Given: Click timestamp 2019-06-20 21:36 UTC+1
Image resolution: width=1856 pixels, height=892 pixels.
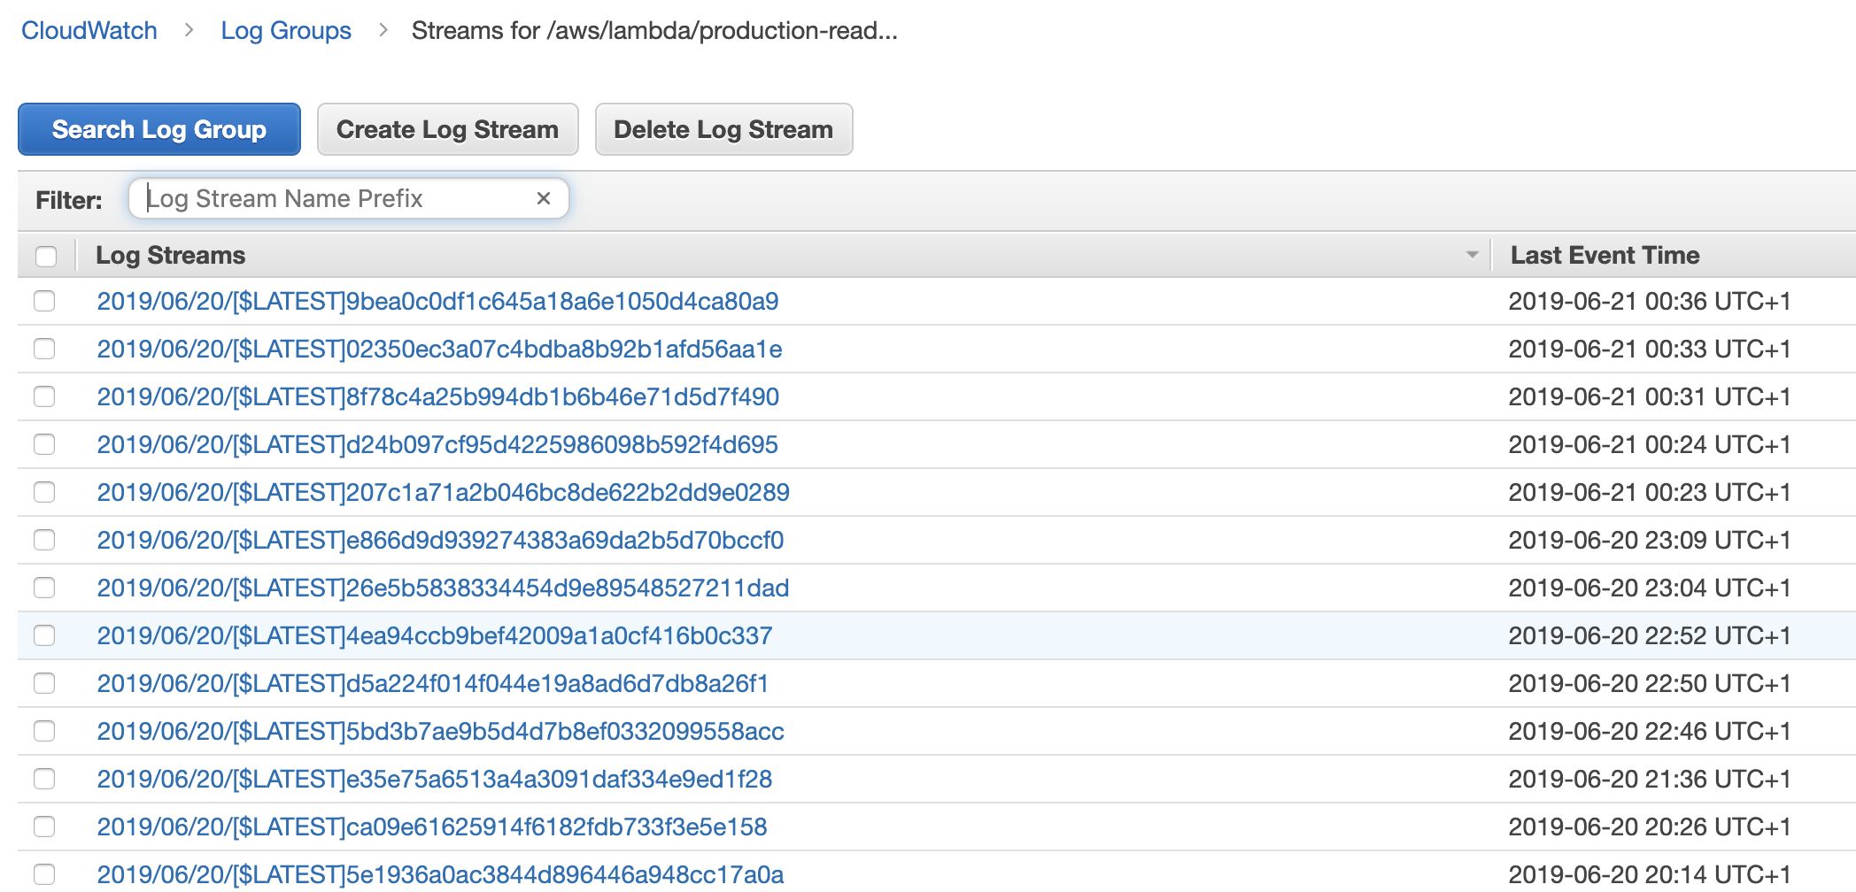Looking at the screenshot, I should 1650,779.
